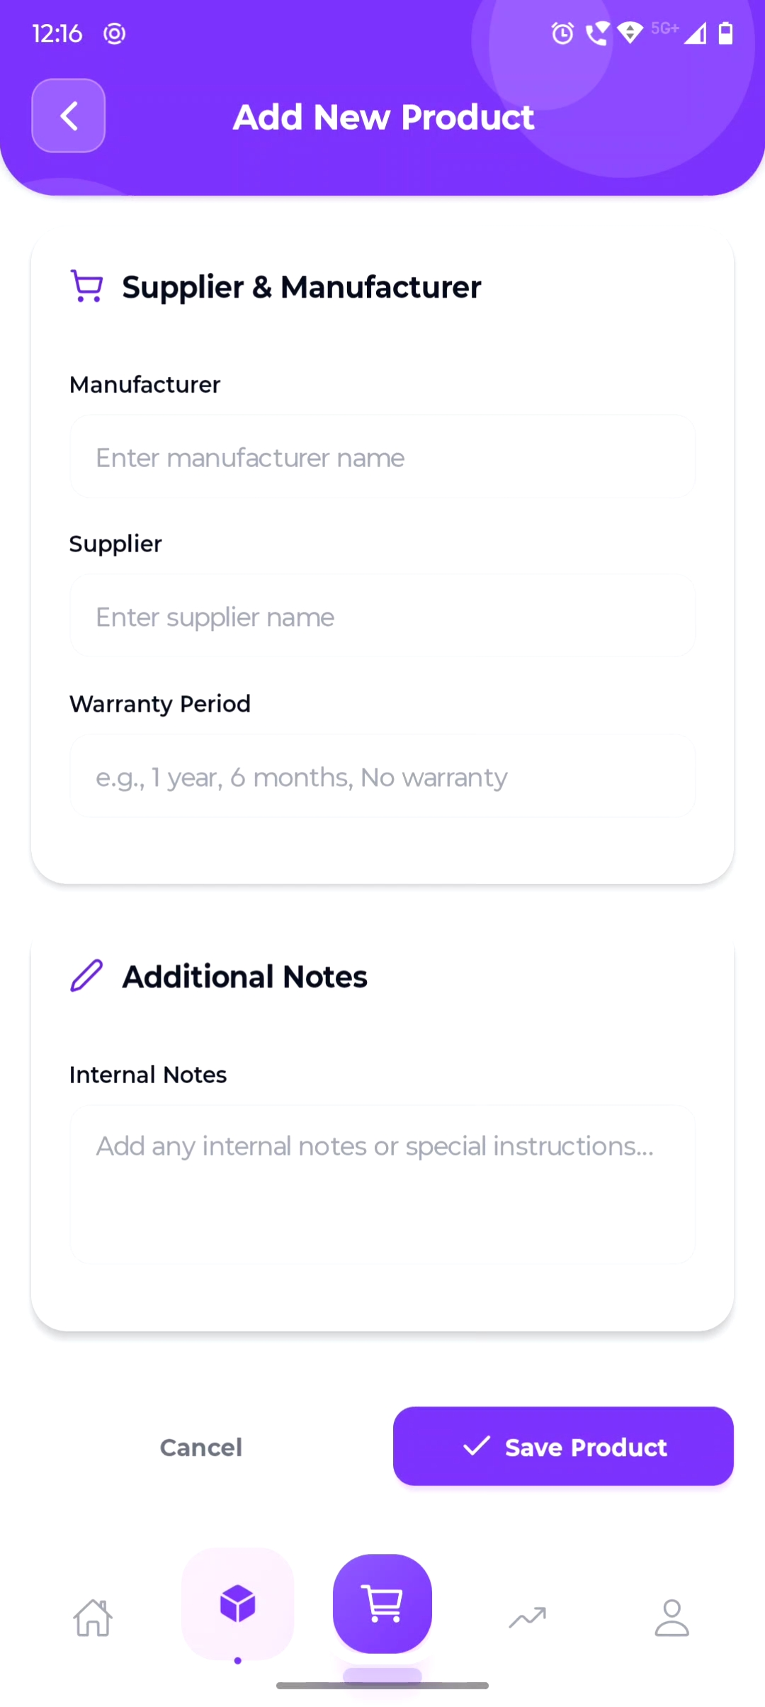
Task: Focus the manufacturer name field
Action: pos(382,457)
